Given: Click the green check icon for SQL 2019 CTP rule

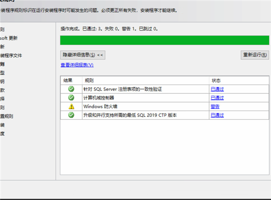Looking at the screenshot, I should (x=71, y=115).
